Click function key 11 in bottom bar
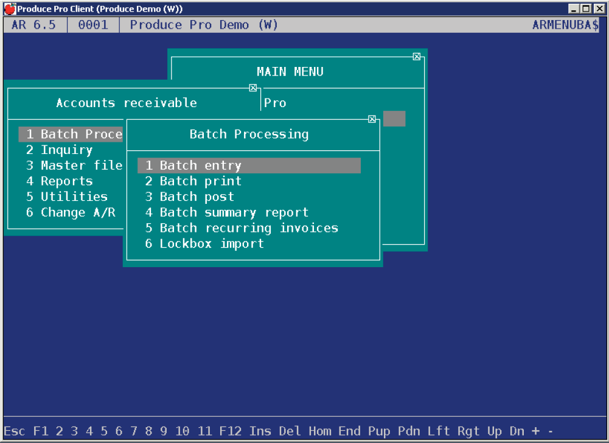Screen dimensions: 609x443 pyautogui.click(x=204, y=431)
